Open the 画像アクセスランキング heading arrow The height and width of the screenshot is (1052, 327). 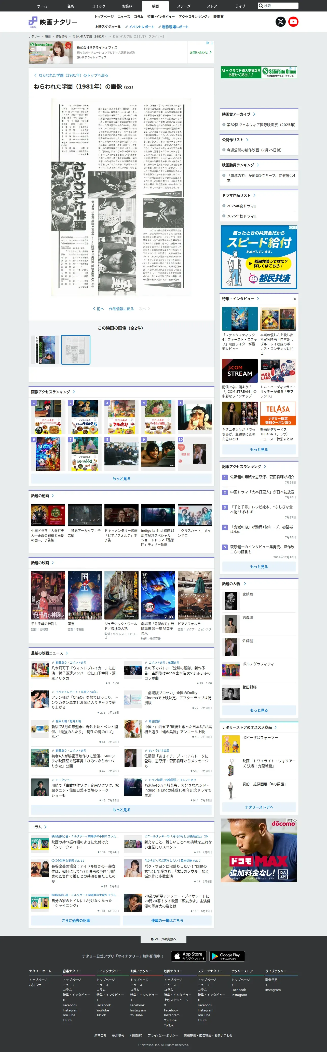tap(74, 392)
